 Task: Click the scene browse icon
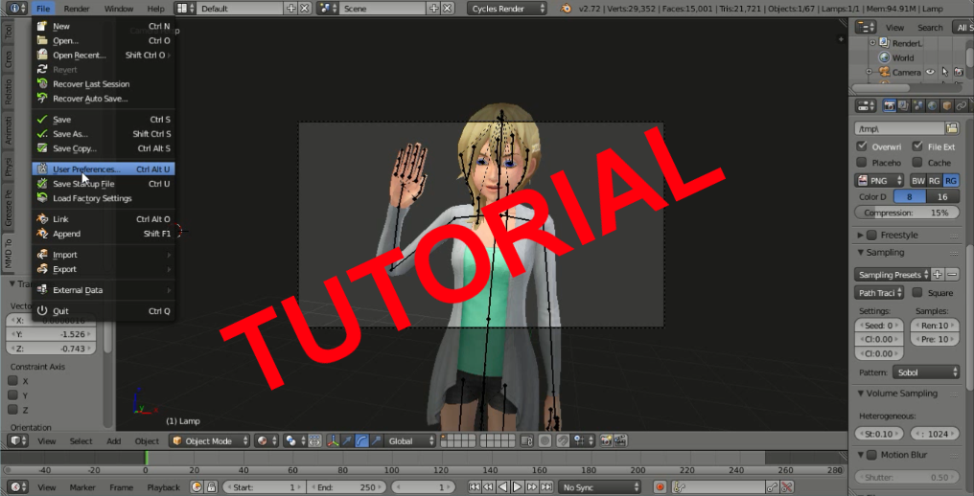point(327,9)
